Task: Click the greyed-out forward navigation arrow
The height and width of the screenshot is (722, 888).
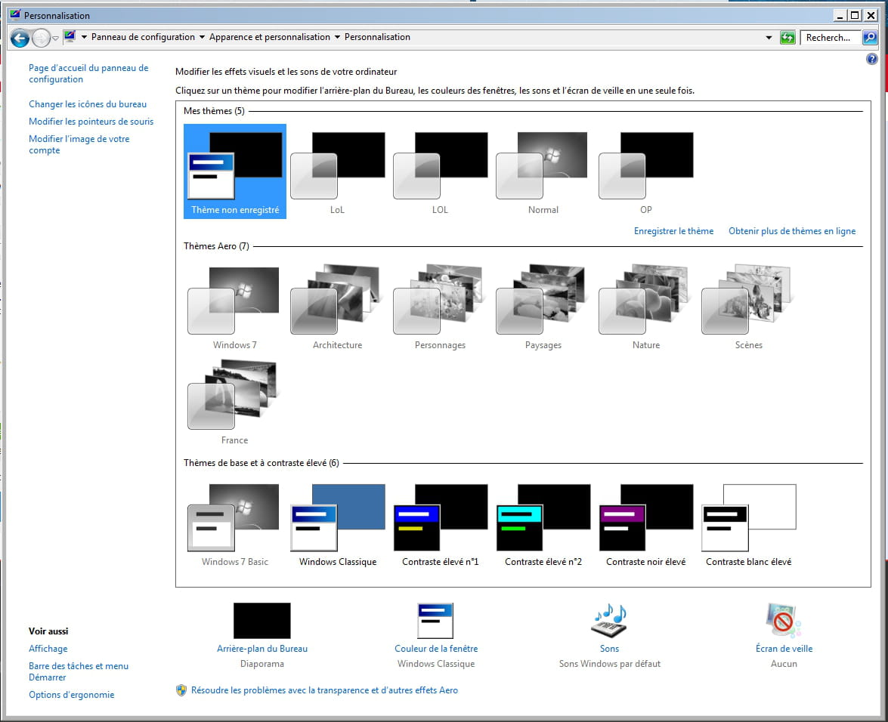Action: click(41, 38)
